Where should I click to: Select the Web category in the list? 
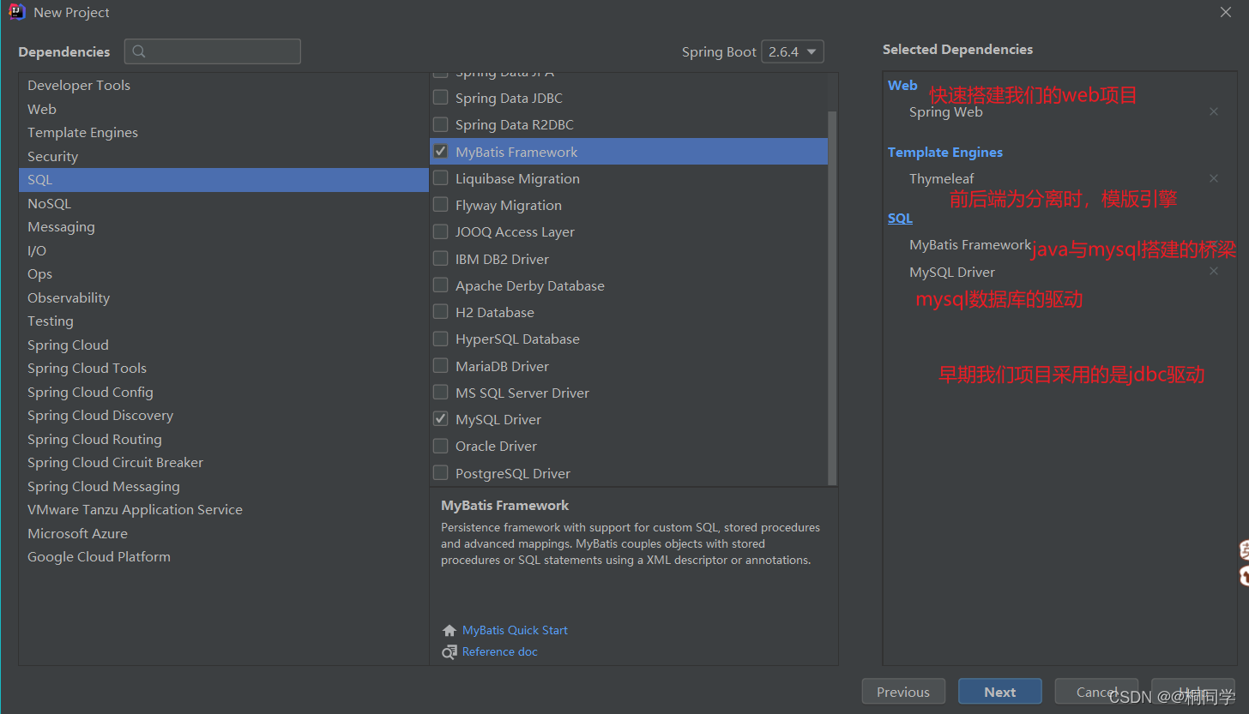pyautogui.click(x=223, y=109)
